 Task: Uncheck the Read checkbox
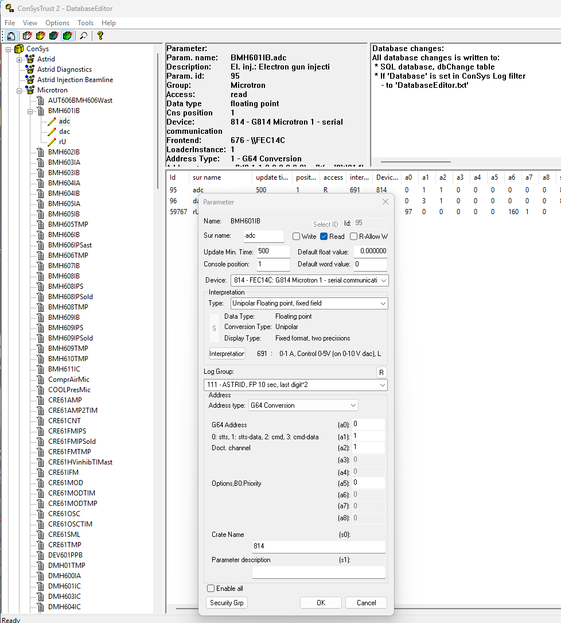324,237
